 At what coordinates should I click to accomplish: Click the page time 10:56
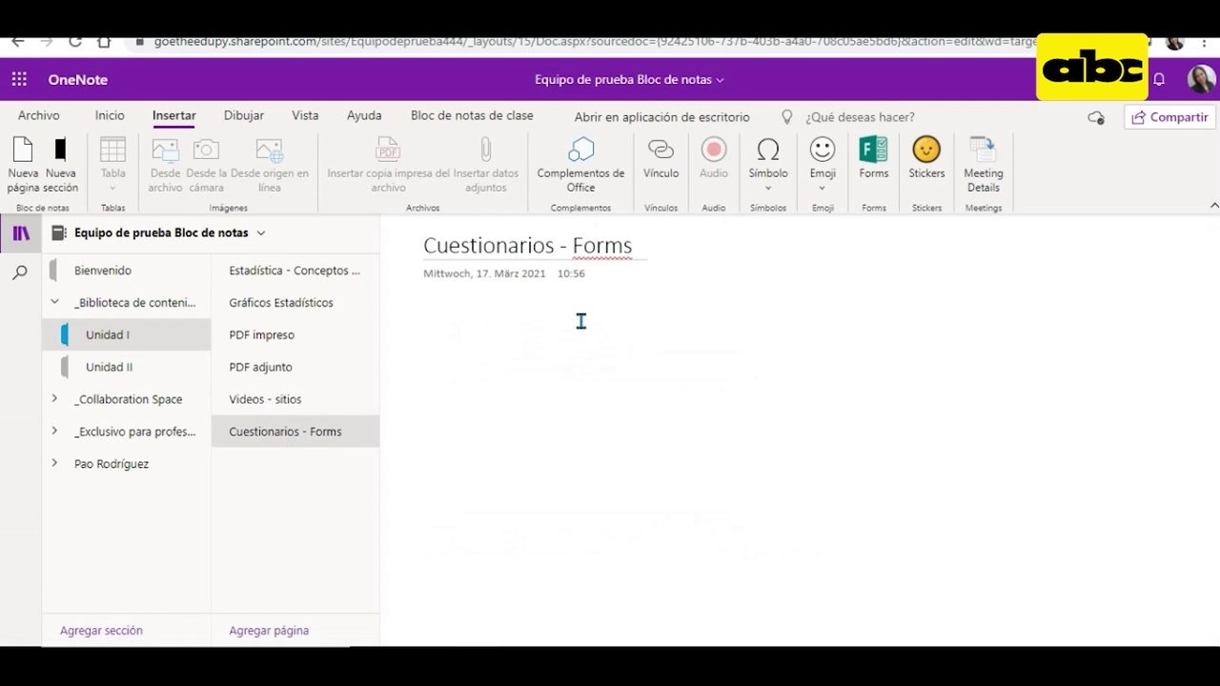coord(571,273)
